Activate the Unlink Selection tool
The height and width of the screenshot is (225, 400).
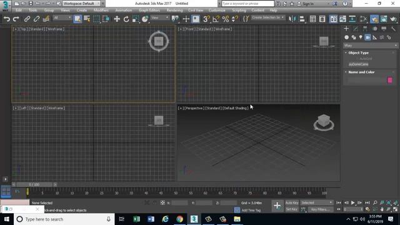click(36, 19)
